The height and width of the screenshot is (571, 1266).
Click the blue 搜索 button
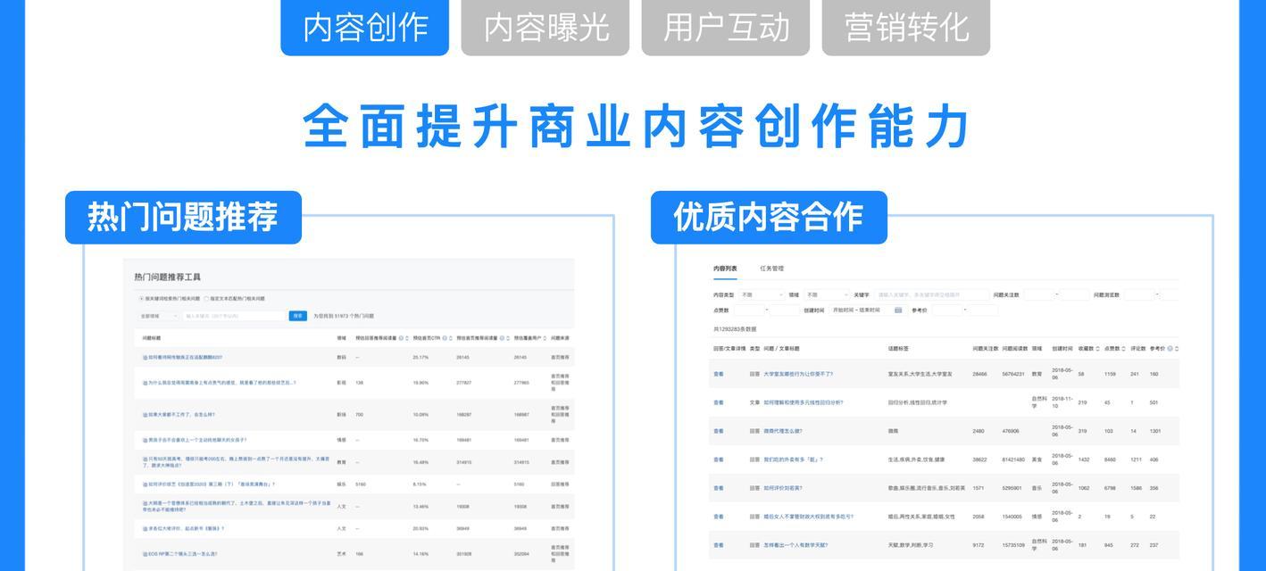(298, 316)
